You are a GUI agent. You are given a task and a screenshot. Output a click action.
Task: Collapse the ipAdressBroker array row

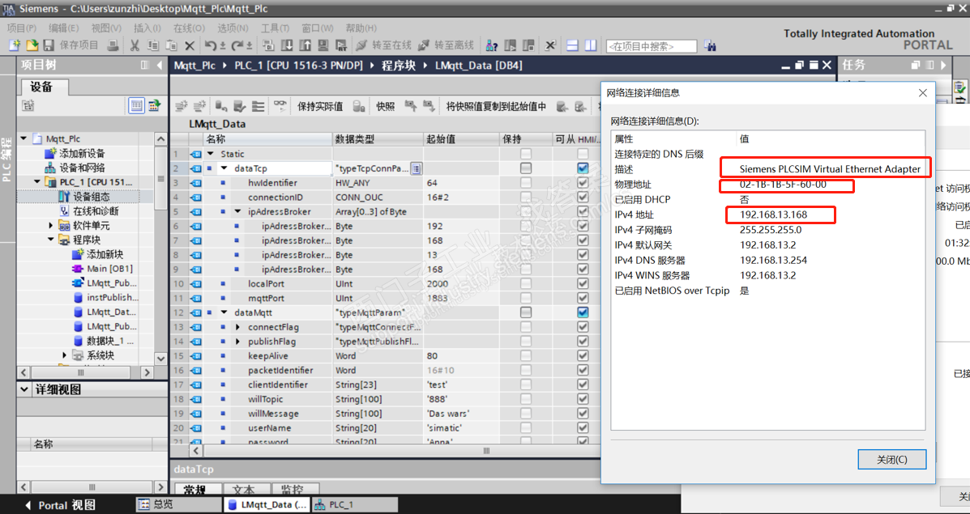(238, 211)
